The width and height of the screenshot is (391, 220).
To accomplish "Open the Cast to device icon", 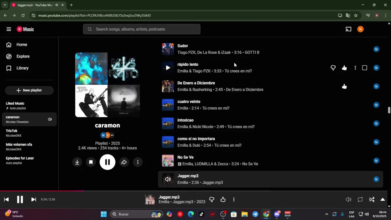I will [x=349, y=29].
